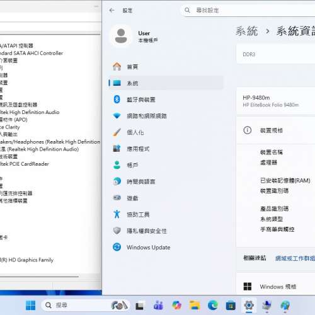
Task: Select 遊戲控制器 category in Device Manager
Action: click(x=18, y=105)
